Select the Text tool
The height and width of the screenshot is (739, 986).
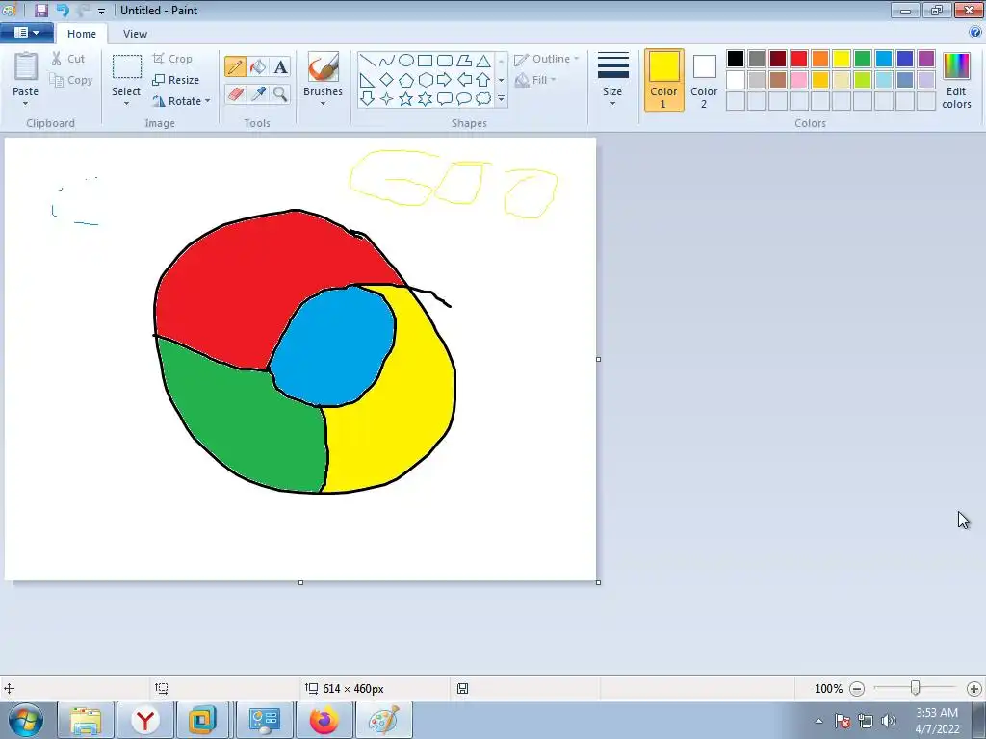pos(280,66)
